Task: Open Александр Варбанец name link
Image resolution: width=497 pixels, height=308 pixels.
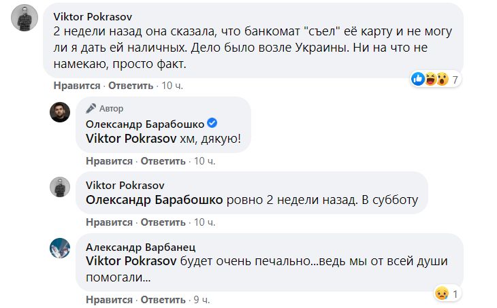Action: click(x=141, y=246)
